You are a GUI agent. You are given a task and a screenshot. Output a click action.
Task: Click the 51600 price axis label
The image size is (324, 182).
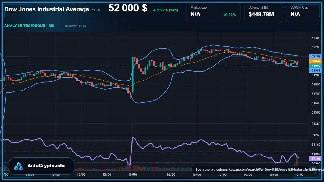[316, 103]
